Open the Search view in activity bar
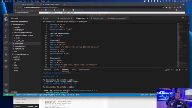This screenshot has width=192, height=108. click(6, 25)
